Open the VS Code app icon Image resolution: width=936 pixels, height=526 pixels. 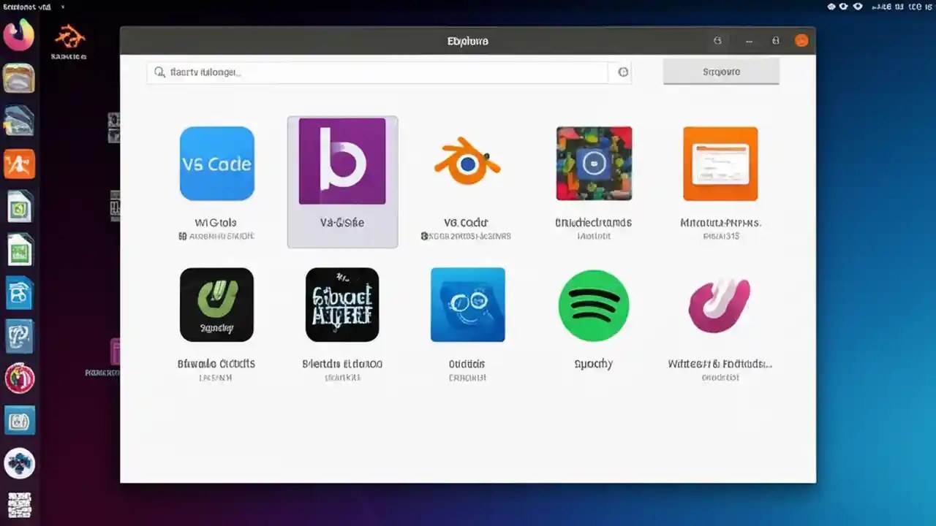(216, 163)
